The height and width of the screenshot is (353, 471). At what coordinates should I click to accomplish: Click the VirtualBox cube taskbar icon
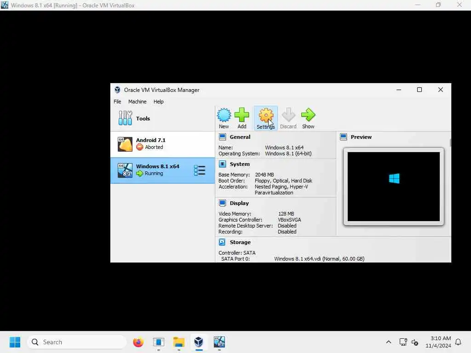click(199, 342)
